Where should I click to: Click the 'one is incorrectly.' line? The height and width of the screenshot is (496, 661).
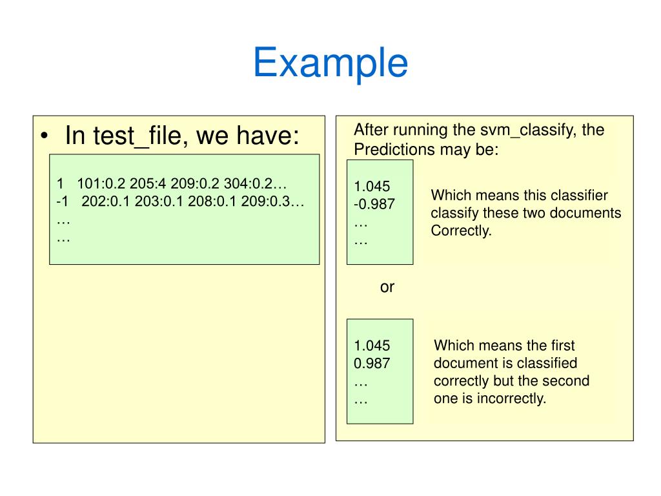pos(490,398)
